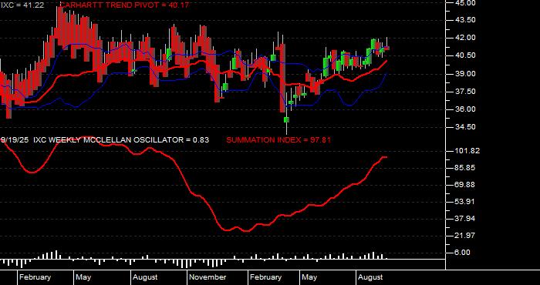
Task: Click the 101.82 summation axis label
Action: 467,151
